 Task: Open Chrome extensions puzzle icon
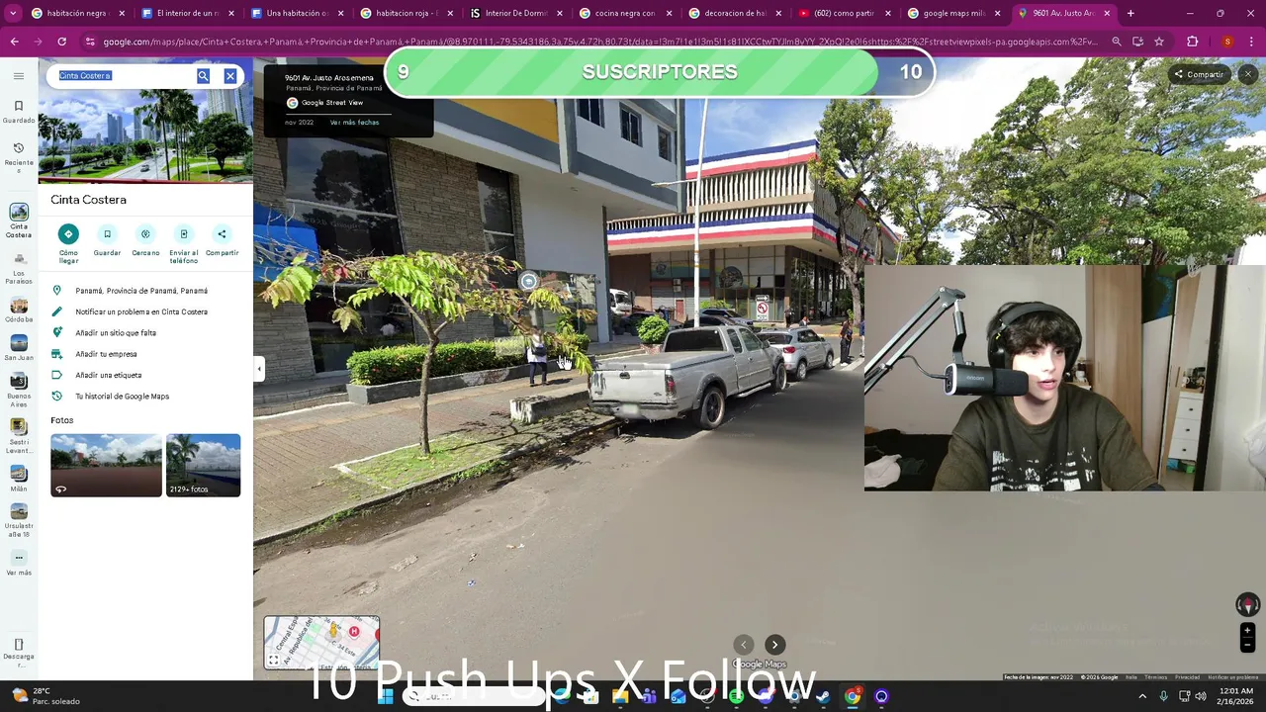point(1192,42)
